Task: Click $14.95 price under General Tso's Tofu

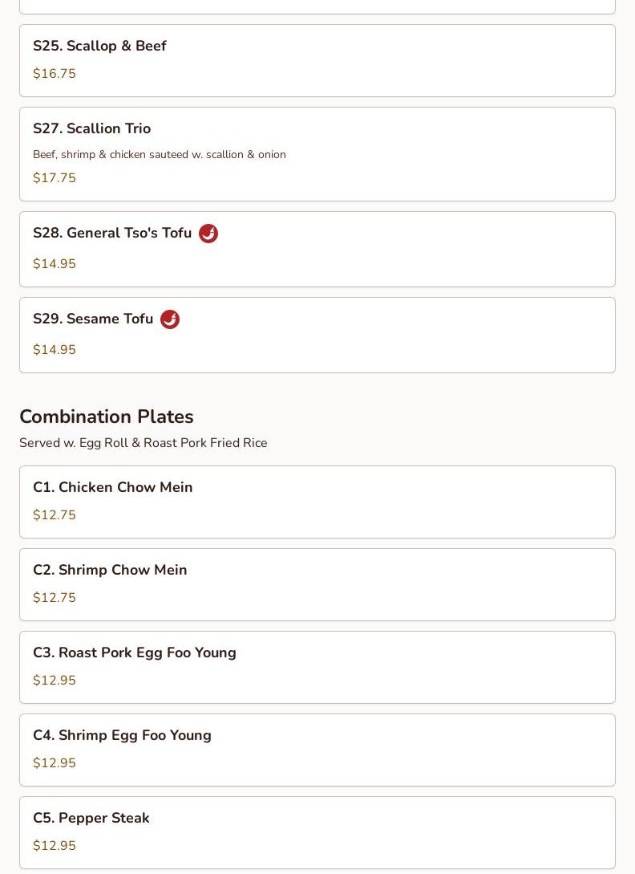Action: (x=55, y=264)
